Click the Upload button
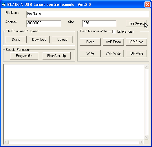 pyautogui.click(x=62, y=40)
